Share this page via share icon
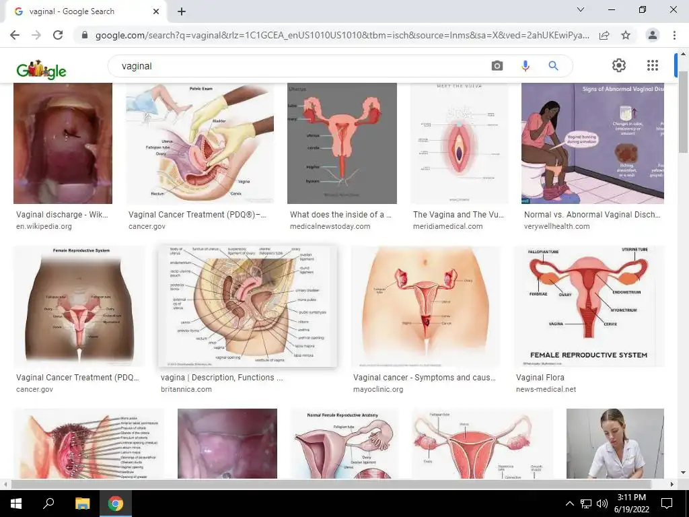This screenshot has height=517, width=689. coord(604,35)
